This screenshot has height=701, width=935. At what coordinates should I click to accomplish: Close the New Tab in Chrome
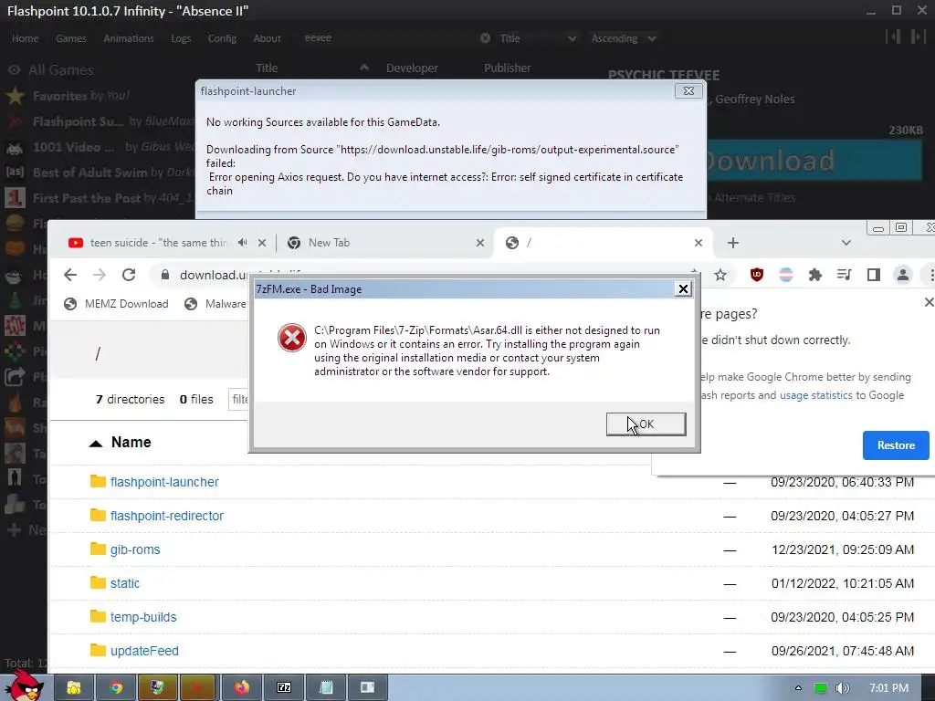coord(480,243)
